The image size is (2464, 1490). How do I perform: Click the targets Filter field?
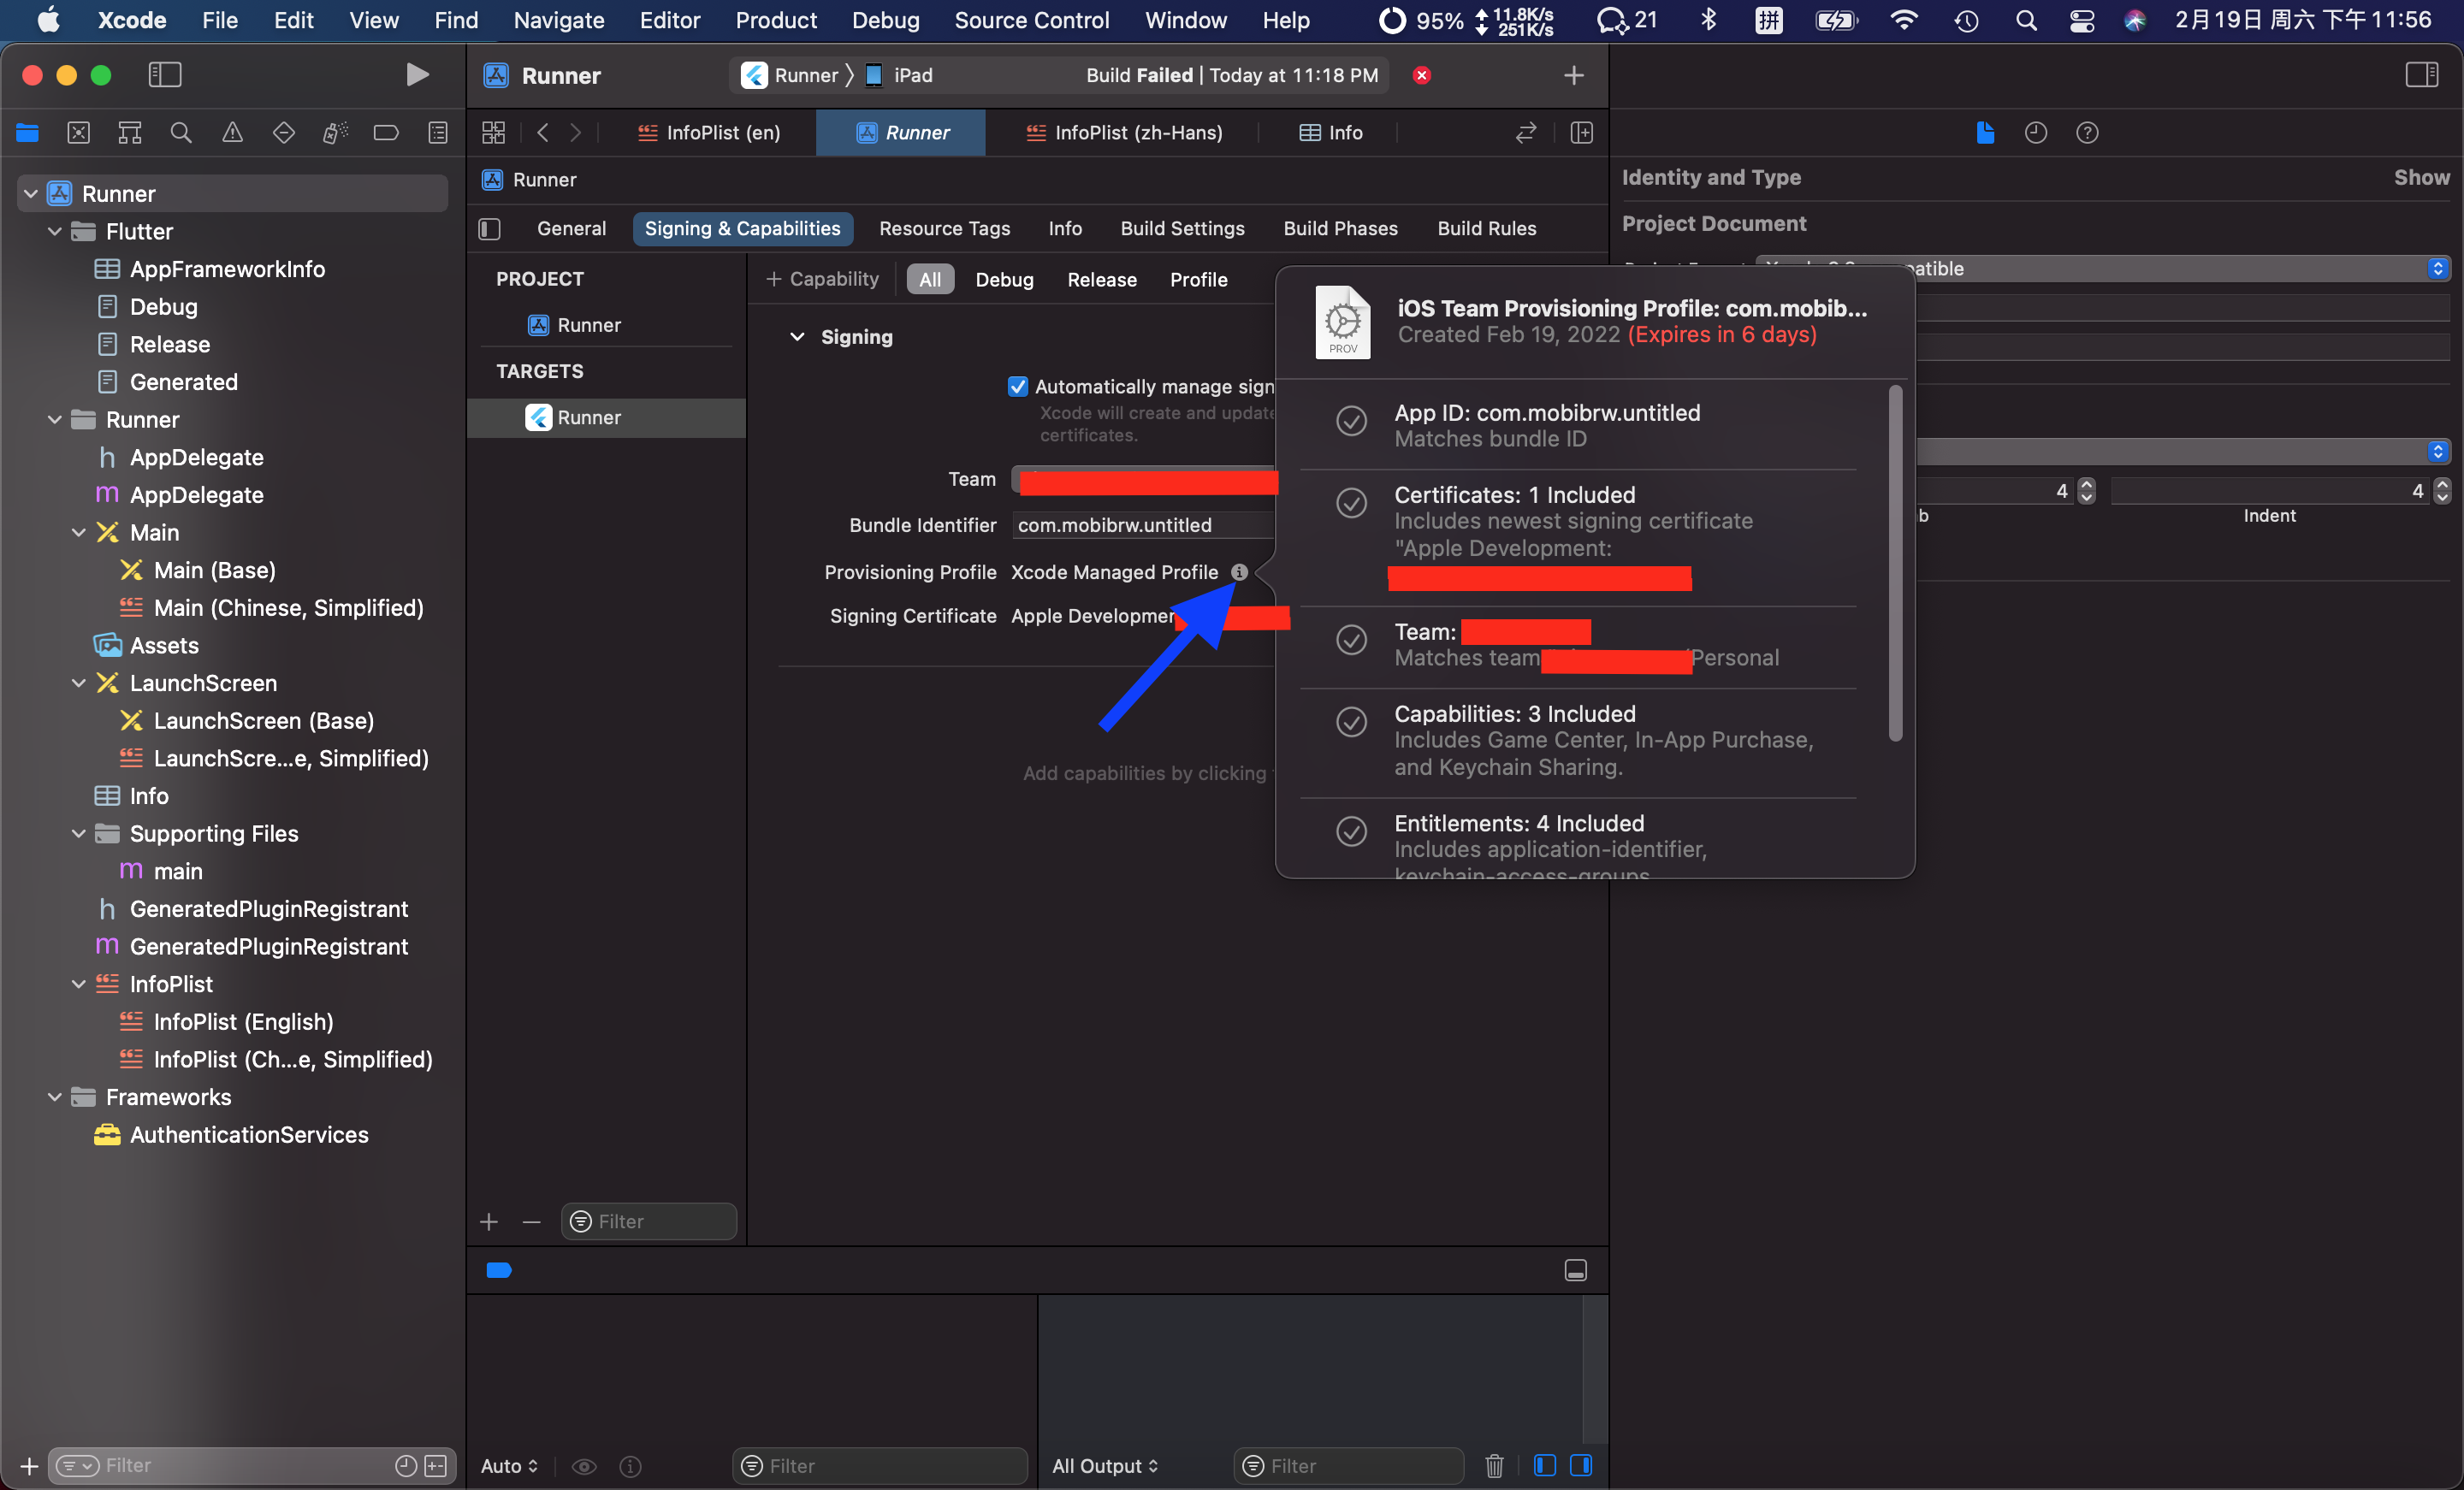coord(649,1221)
